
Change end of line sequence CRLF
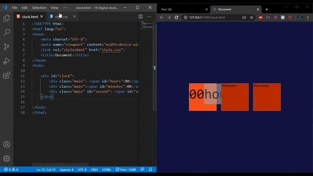tap(94, 170)
